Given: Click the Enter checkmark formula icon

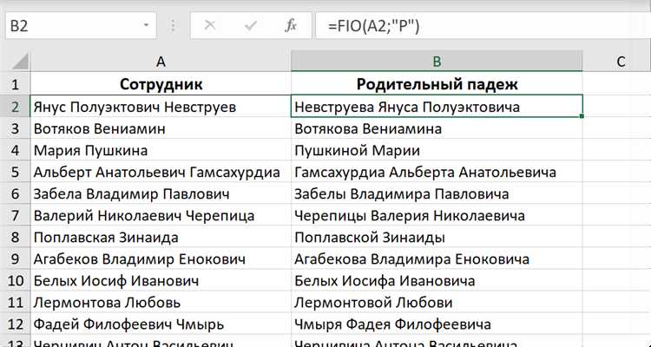Looking at the screenshot, I should pyautogui.click(x=250, y=26).
